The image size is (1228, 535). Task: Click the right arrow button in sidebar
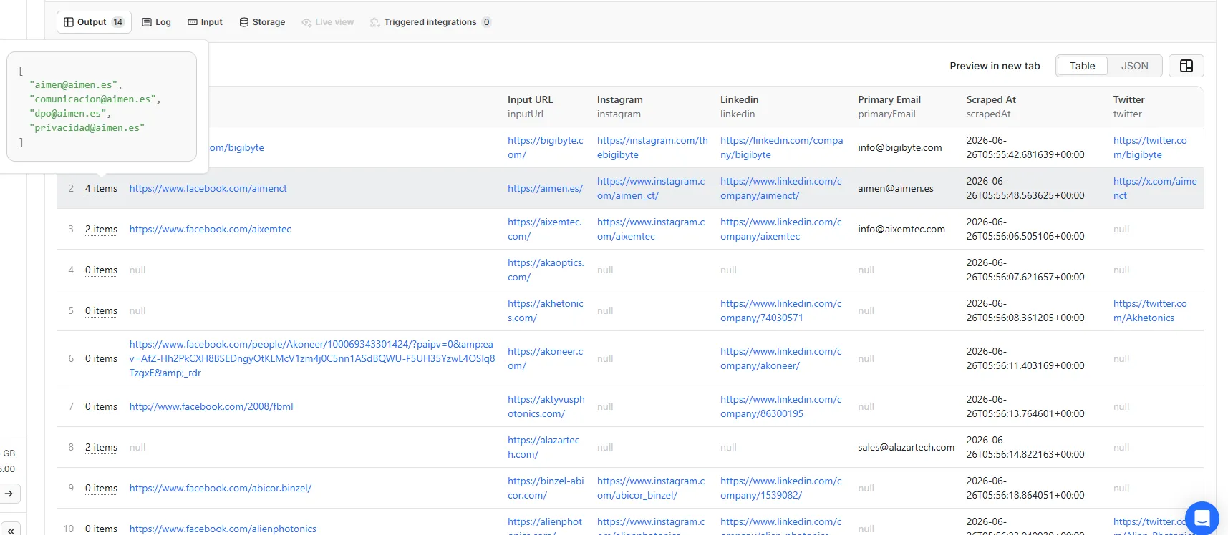pyautogui.click(x=9, y=494)
